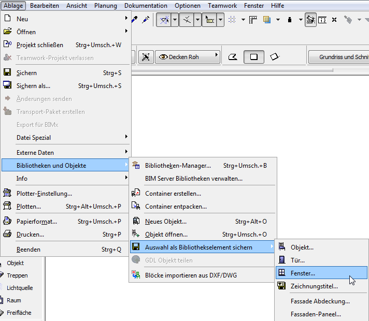Select the polygon geometry method icon
Viewport: 369px width, 321px height.
click(x=233, y=57)
